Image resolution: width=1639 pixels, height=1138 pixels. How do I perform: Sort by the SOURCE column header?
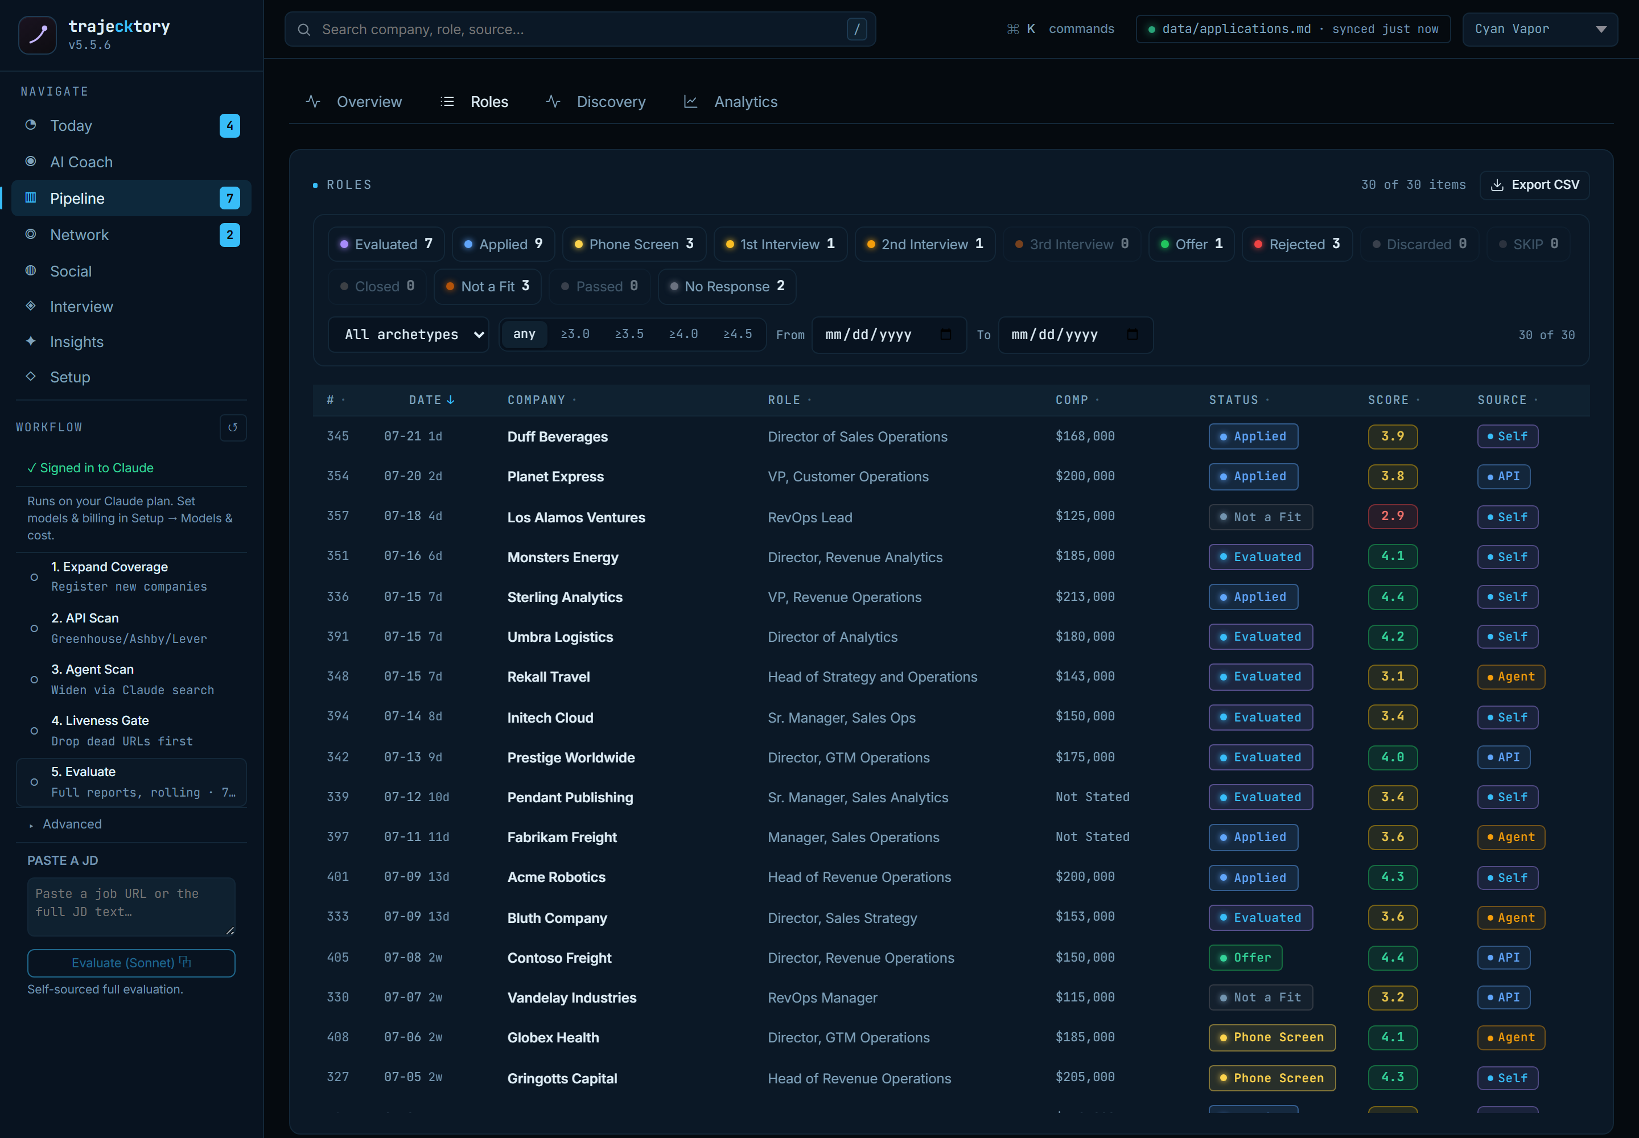point(1507,400)
